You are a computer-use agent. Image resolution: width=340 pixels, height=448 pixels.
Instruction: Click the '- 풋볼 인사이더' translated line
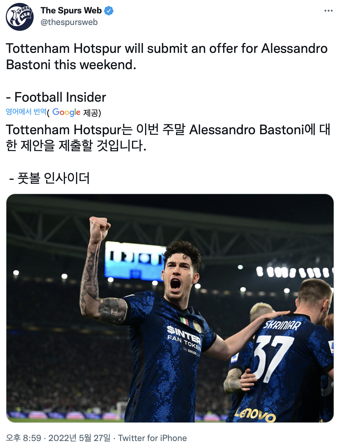49,178
